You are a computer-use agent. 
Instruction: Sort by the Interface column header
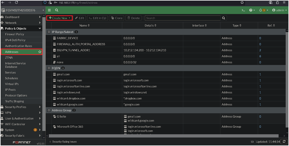point(199,26)
